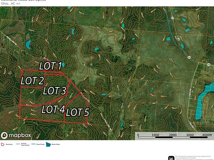
Task: Click the 0 mark on scale bar
Action: pos(138,135)
